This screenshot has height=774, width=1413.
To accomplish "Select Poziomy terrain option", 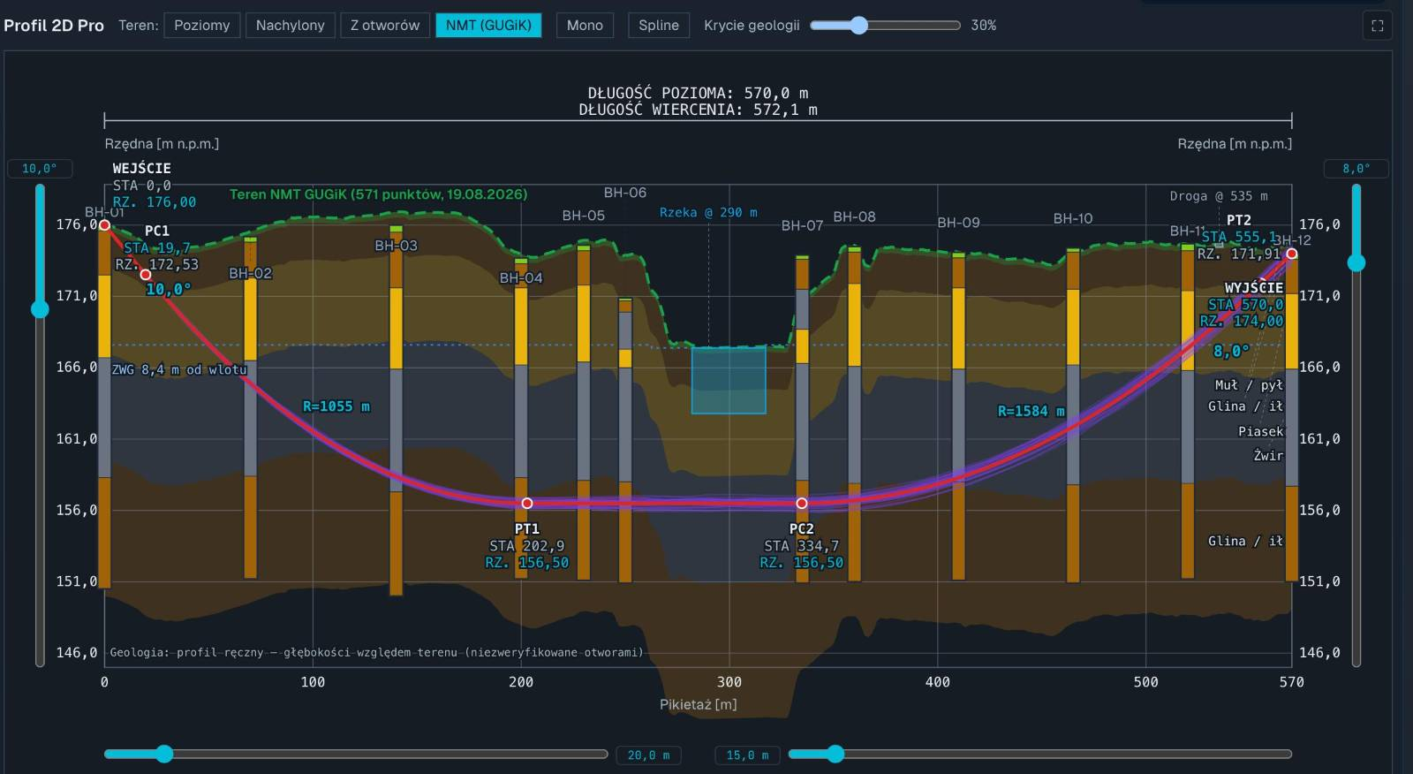I will pyautogui.click(x=201, y=25).
